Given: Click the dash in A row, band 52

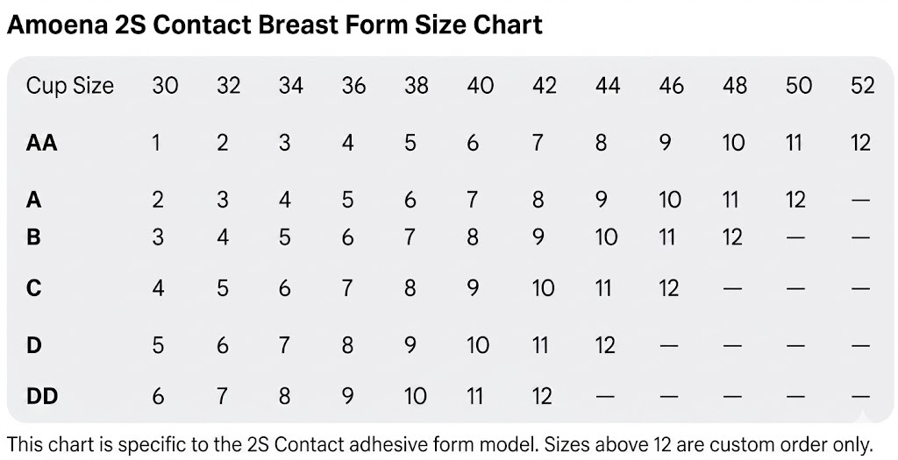Looking at the screenshot, I should pyautogui.click(x=860, y=201).
